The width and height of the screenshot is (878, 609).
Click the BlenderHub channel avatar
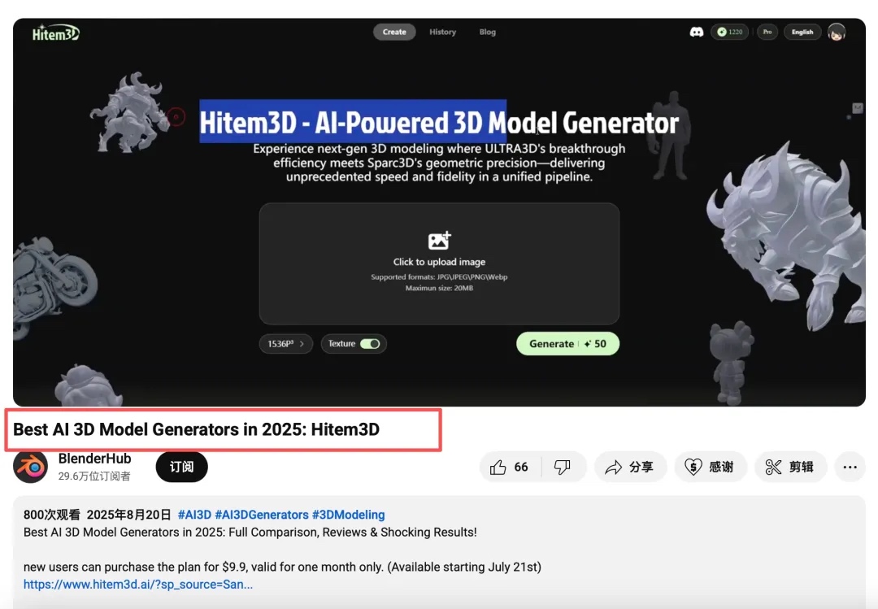(x=30, y=467)
